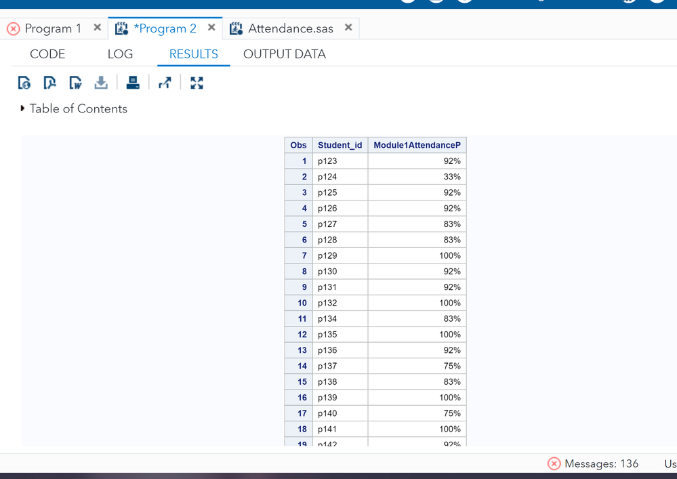Click student id p139 cell

tap(340, 398)
